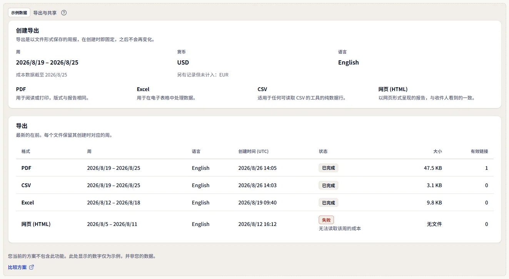Click the red 失败 status badge
509x279 pixels.
pos(326,220)
